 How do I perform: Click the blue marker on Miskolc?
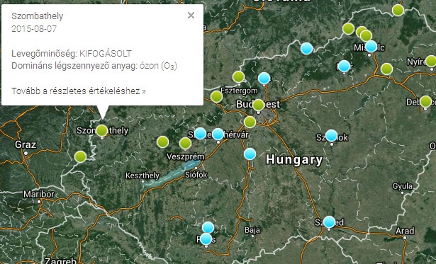(x=371, y=47)
